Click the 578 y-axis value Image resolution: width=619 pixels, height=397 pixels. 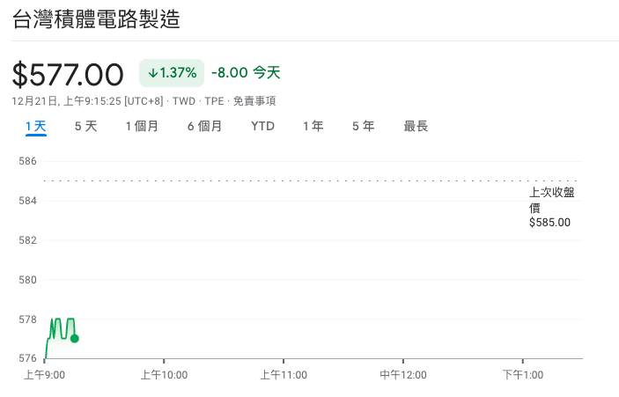[x=27, y=320]
